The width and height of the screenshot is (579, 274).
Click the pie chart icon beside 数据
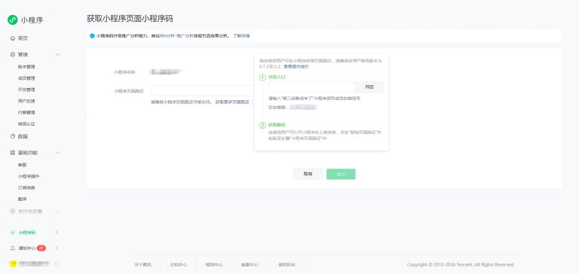point(13,136)
